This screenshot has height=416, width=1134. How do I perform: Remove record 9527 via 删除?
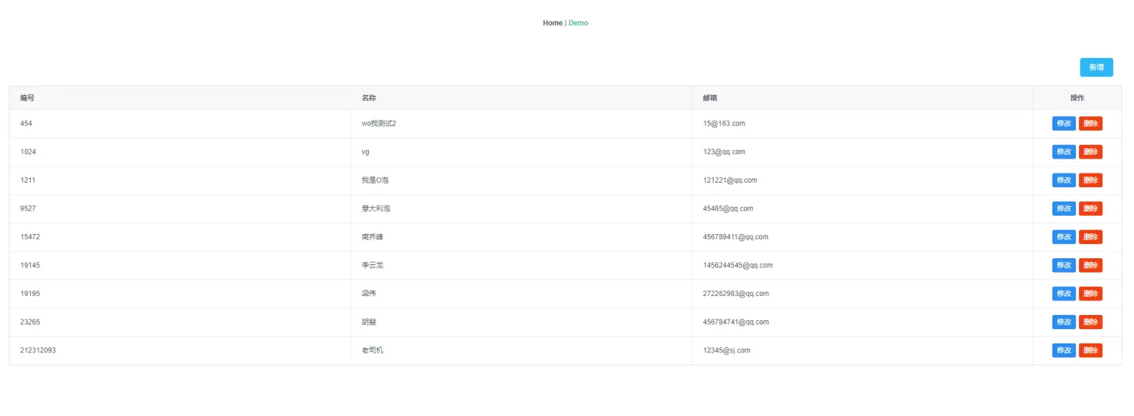tap(1090, 208)
